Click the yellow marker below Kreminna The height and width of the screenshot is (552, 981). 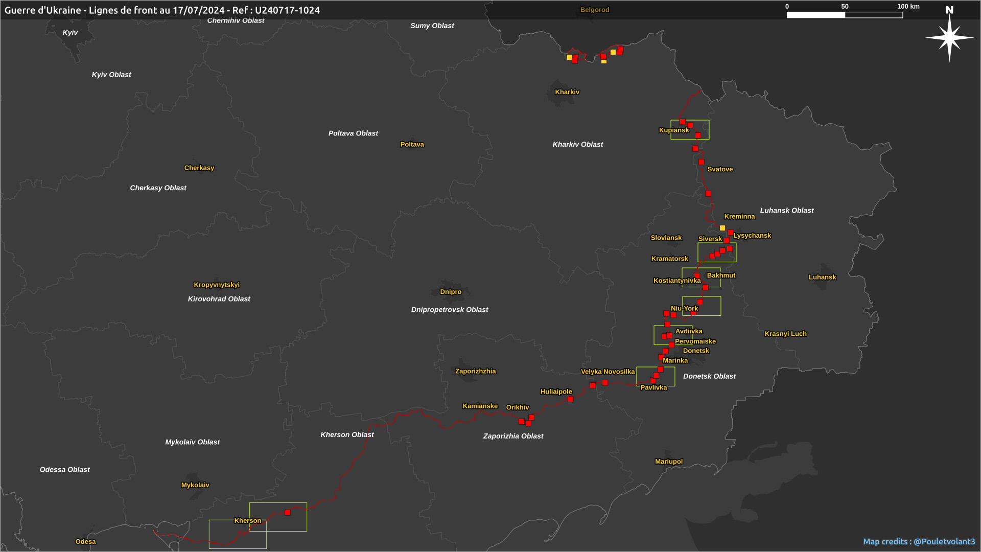[x=722, y=228]
